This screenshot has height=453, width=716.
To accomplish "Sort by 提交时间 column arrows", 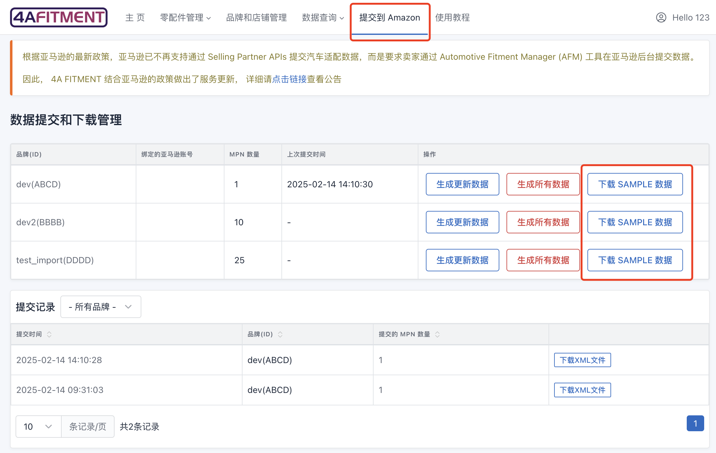I will pos(49,334).
